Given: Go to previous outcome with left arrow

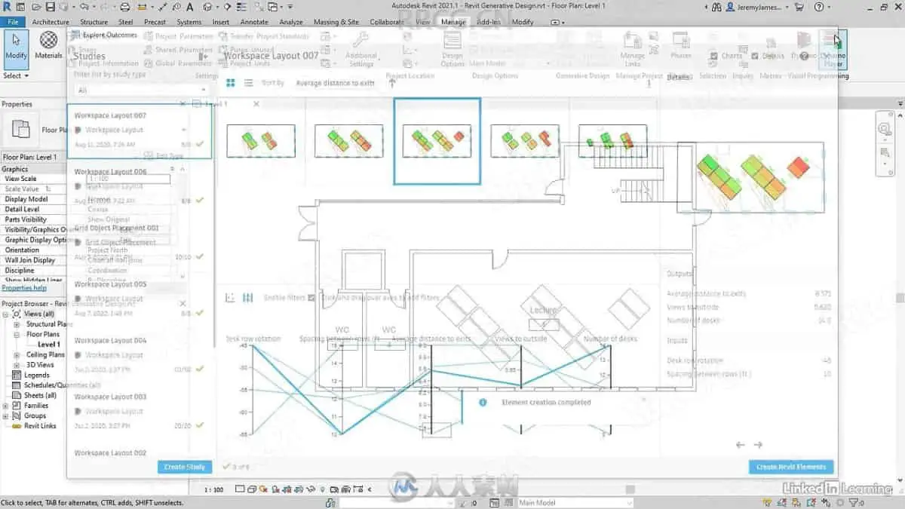Looking at the screenshot, I should [x=741, y=445].
